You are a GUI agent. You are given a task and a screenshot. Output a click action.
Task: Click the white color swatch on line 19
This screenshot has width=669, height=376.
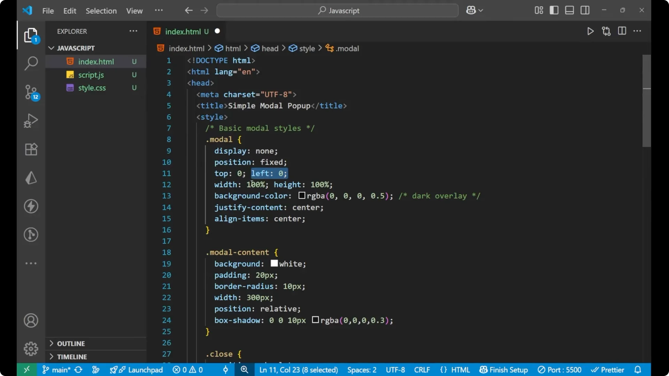274,264
